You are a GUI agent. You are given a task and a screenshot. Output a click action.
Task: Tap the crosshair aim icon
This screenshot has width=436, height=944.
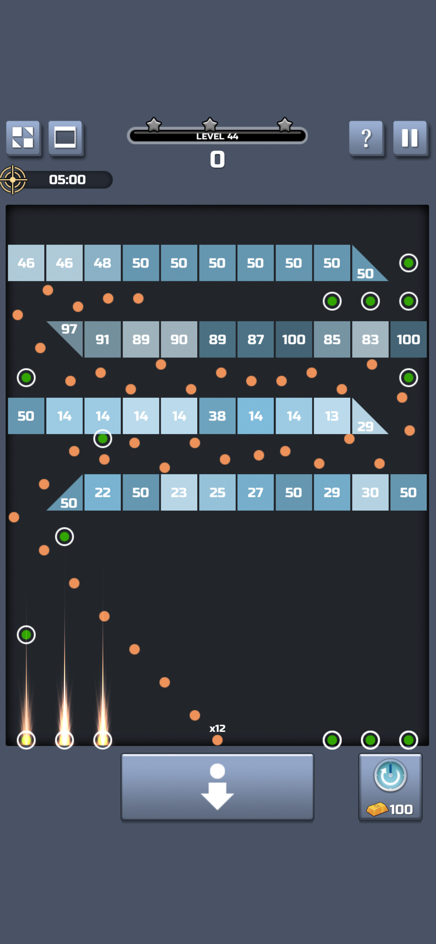coord(13,179)
